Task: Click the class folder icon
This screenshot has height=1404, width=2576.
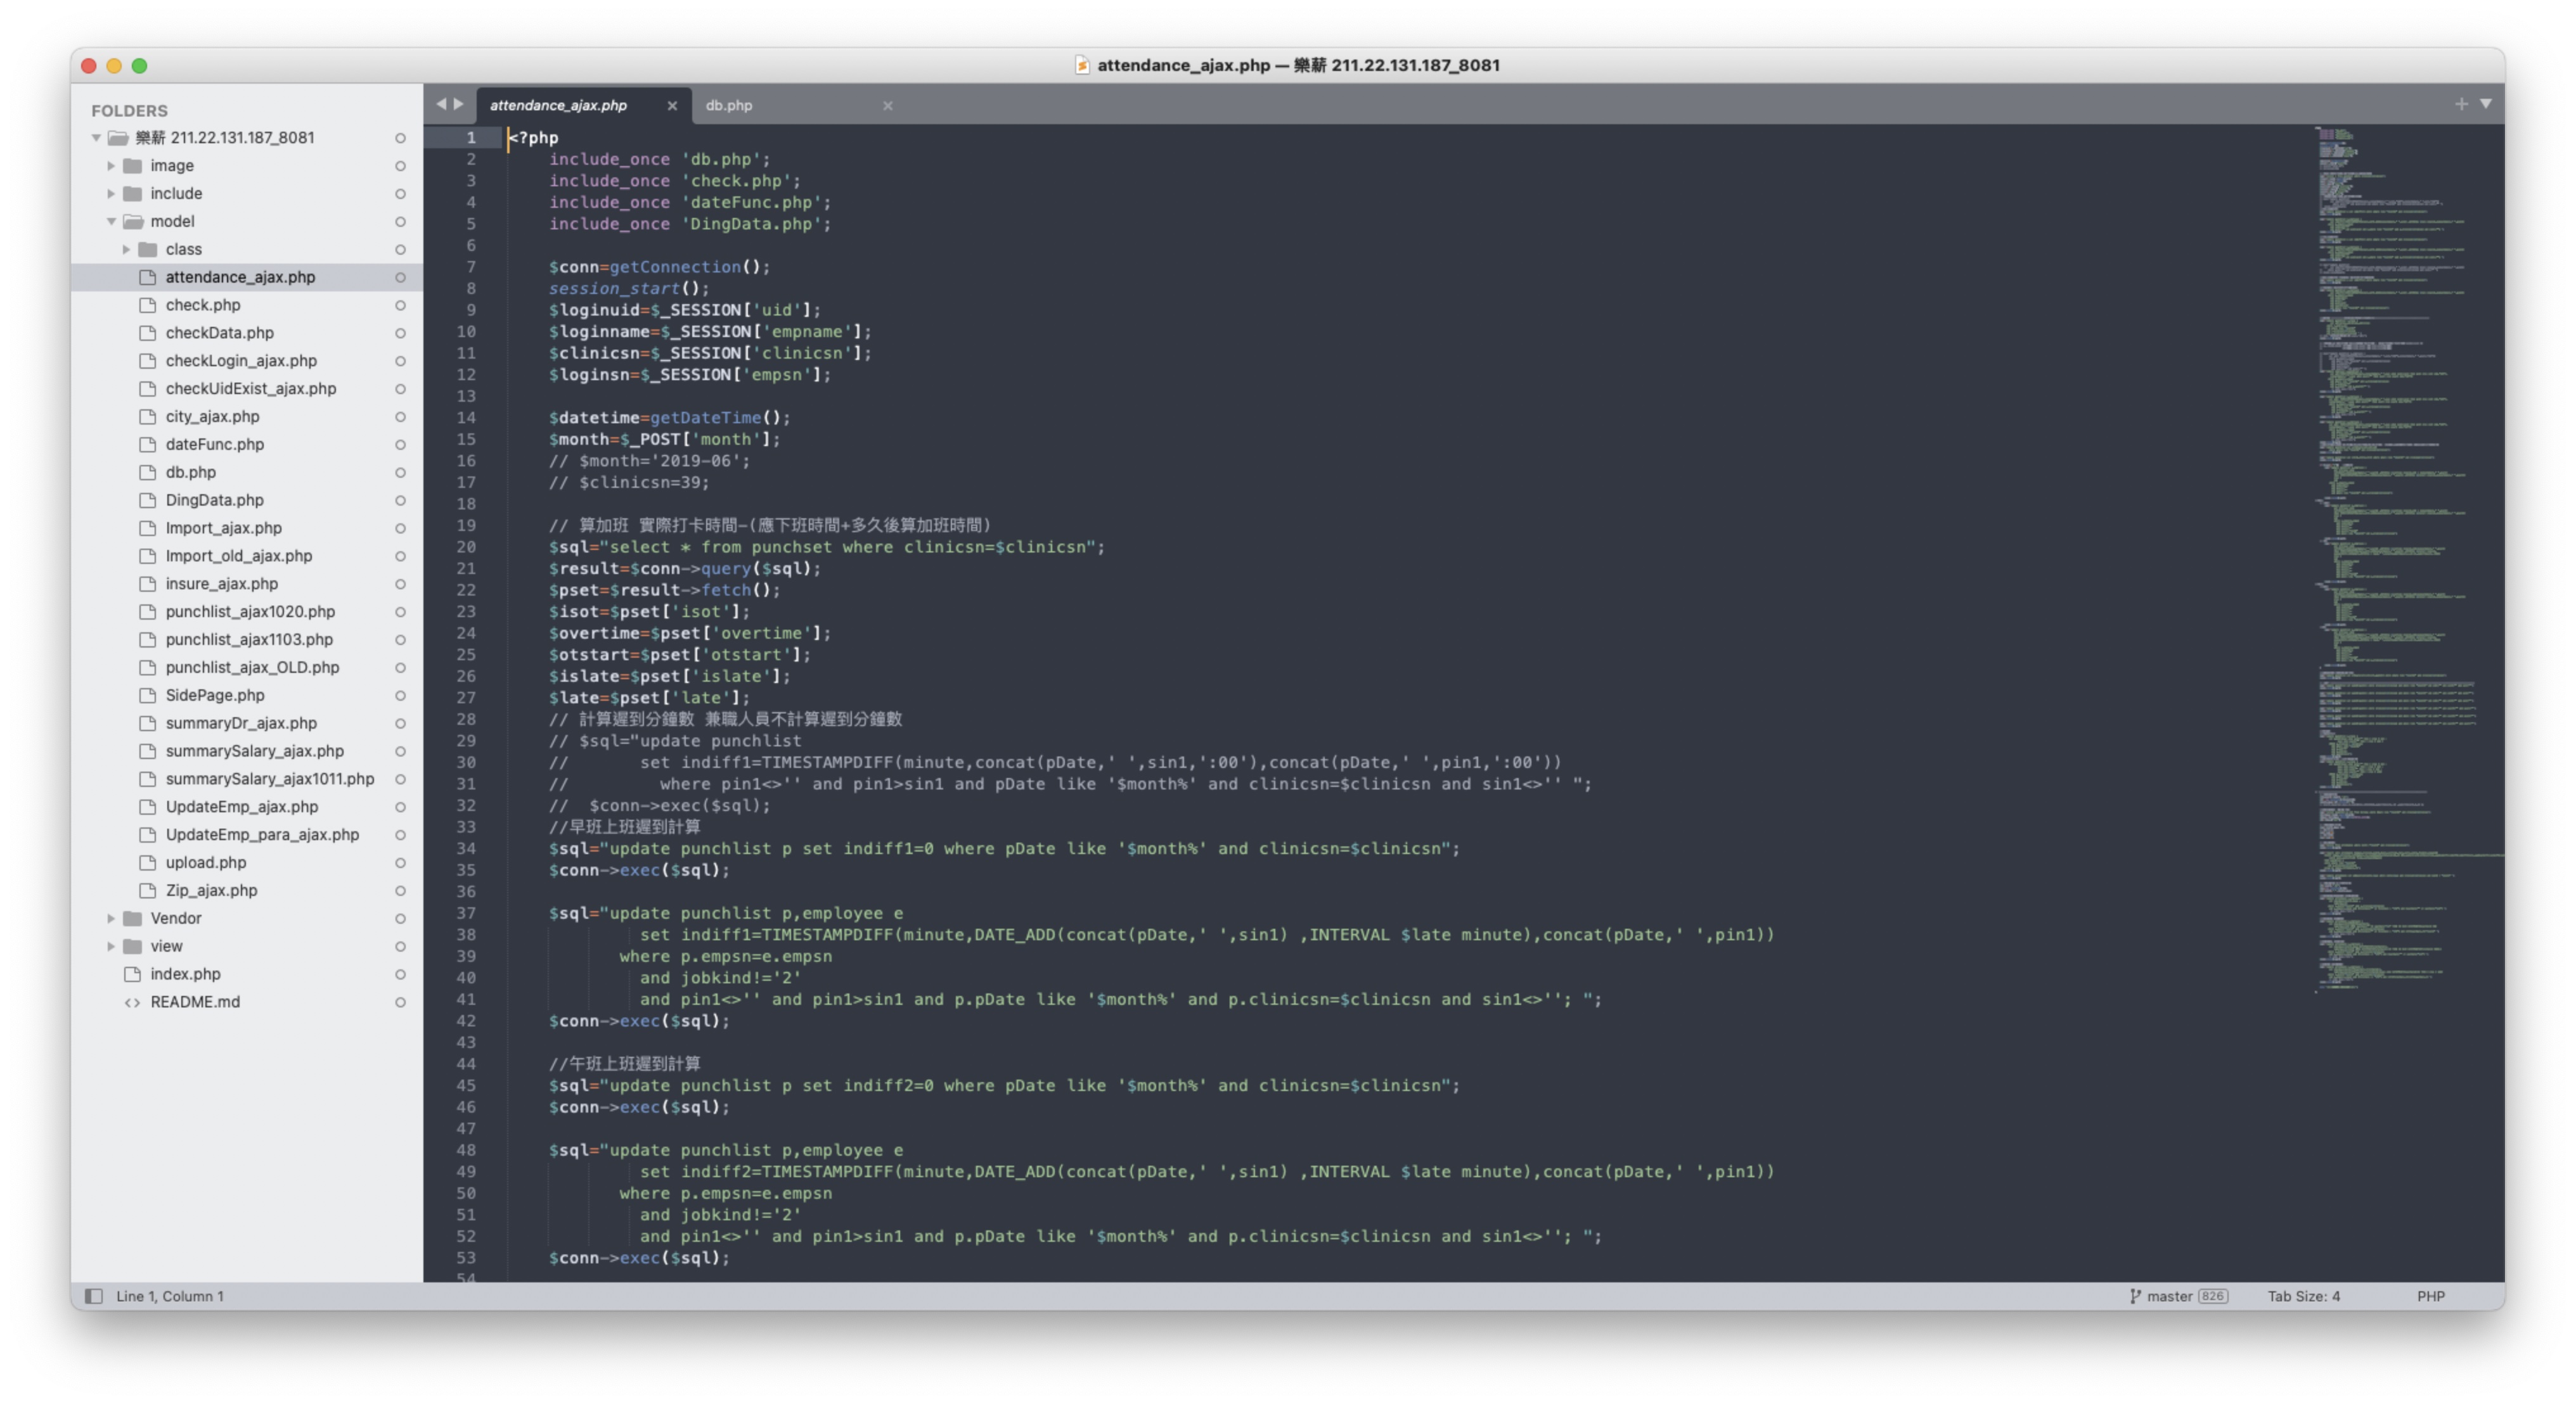Action: click(147, 250)
